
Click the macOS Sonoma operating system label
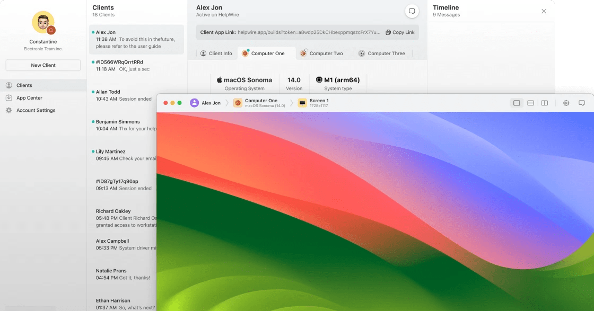244,80
